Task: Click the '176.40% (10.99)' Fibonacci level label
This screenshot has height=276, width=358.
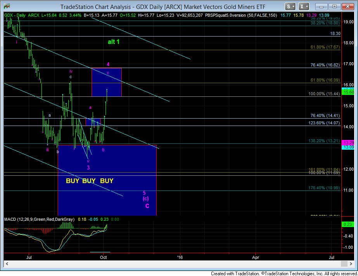Action: pos(324,188)
